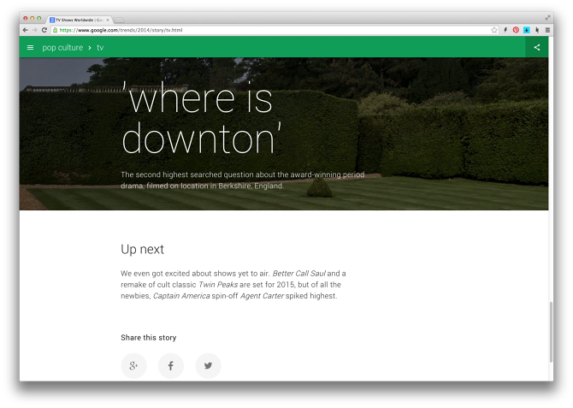Click the Pinterest extension icon
The image size is (573, 408).
click(516, 30)
